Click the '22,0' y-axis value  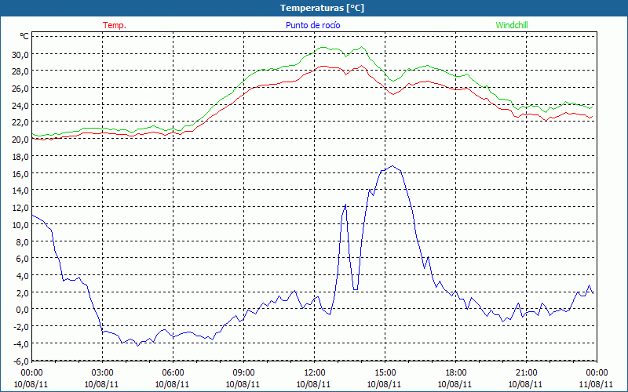pos(20,122)
